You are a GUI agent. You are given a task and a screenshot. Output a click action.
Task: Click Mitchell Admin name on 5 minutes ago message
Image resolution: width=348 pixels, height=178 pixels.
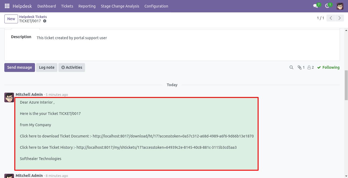point(29,95)
